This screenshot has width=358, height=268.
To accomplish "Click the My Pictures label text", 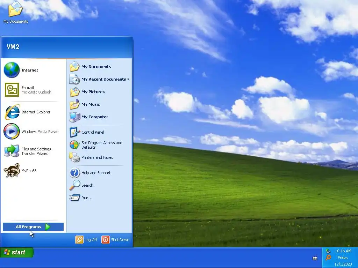I will pos(93,92).
